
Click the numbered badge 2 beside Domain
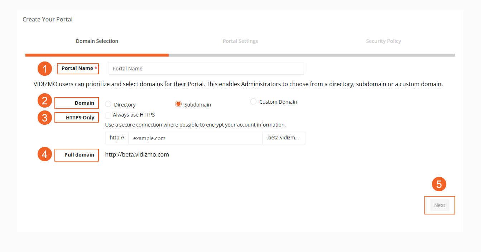coord(44,100)
